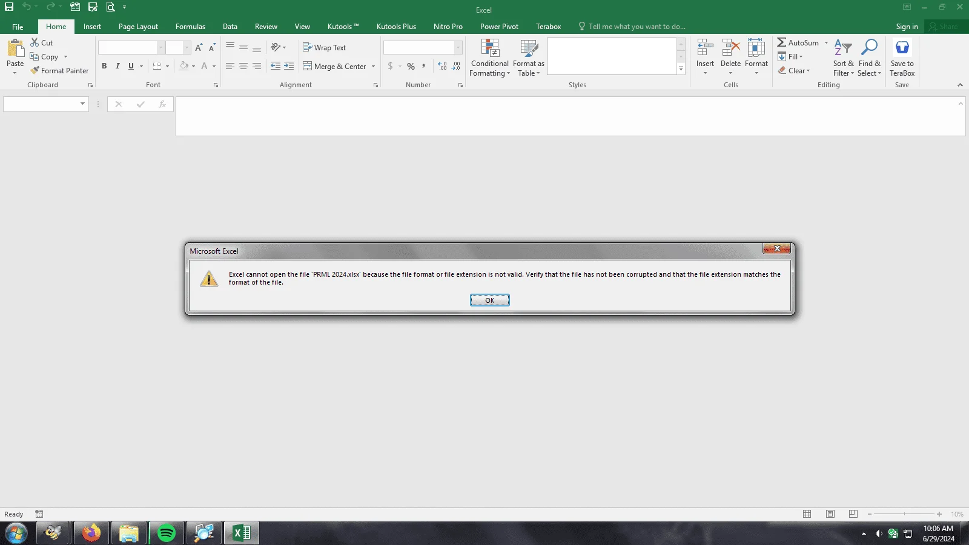This screenshot has width=969, height=545.
Task: Toggle Merge & Center
Action: 335,66
